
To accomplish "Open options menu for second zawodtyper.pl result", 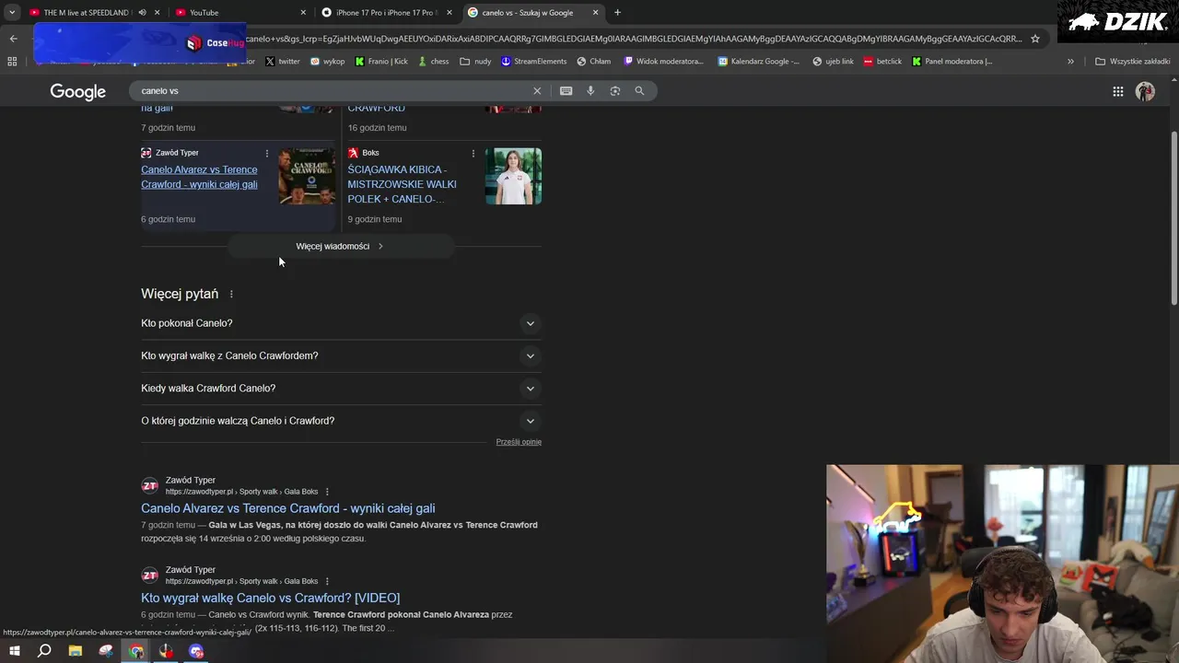I will coord(327,581).
